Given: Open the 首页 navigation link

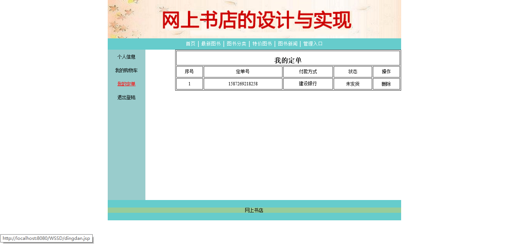Looking at the screenshot, I should tap(191, 44).
